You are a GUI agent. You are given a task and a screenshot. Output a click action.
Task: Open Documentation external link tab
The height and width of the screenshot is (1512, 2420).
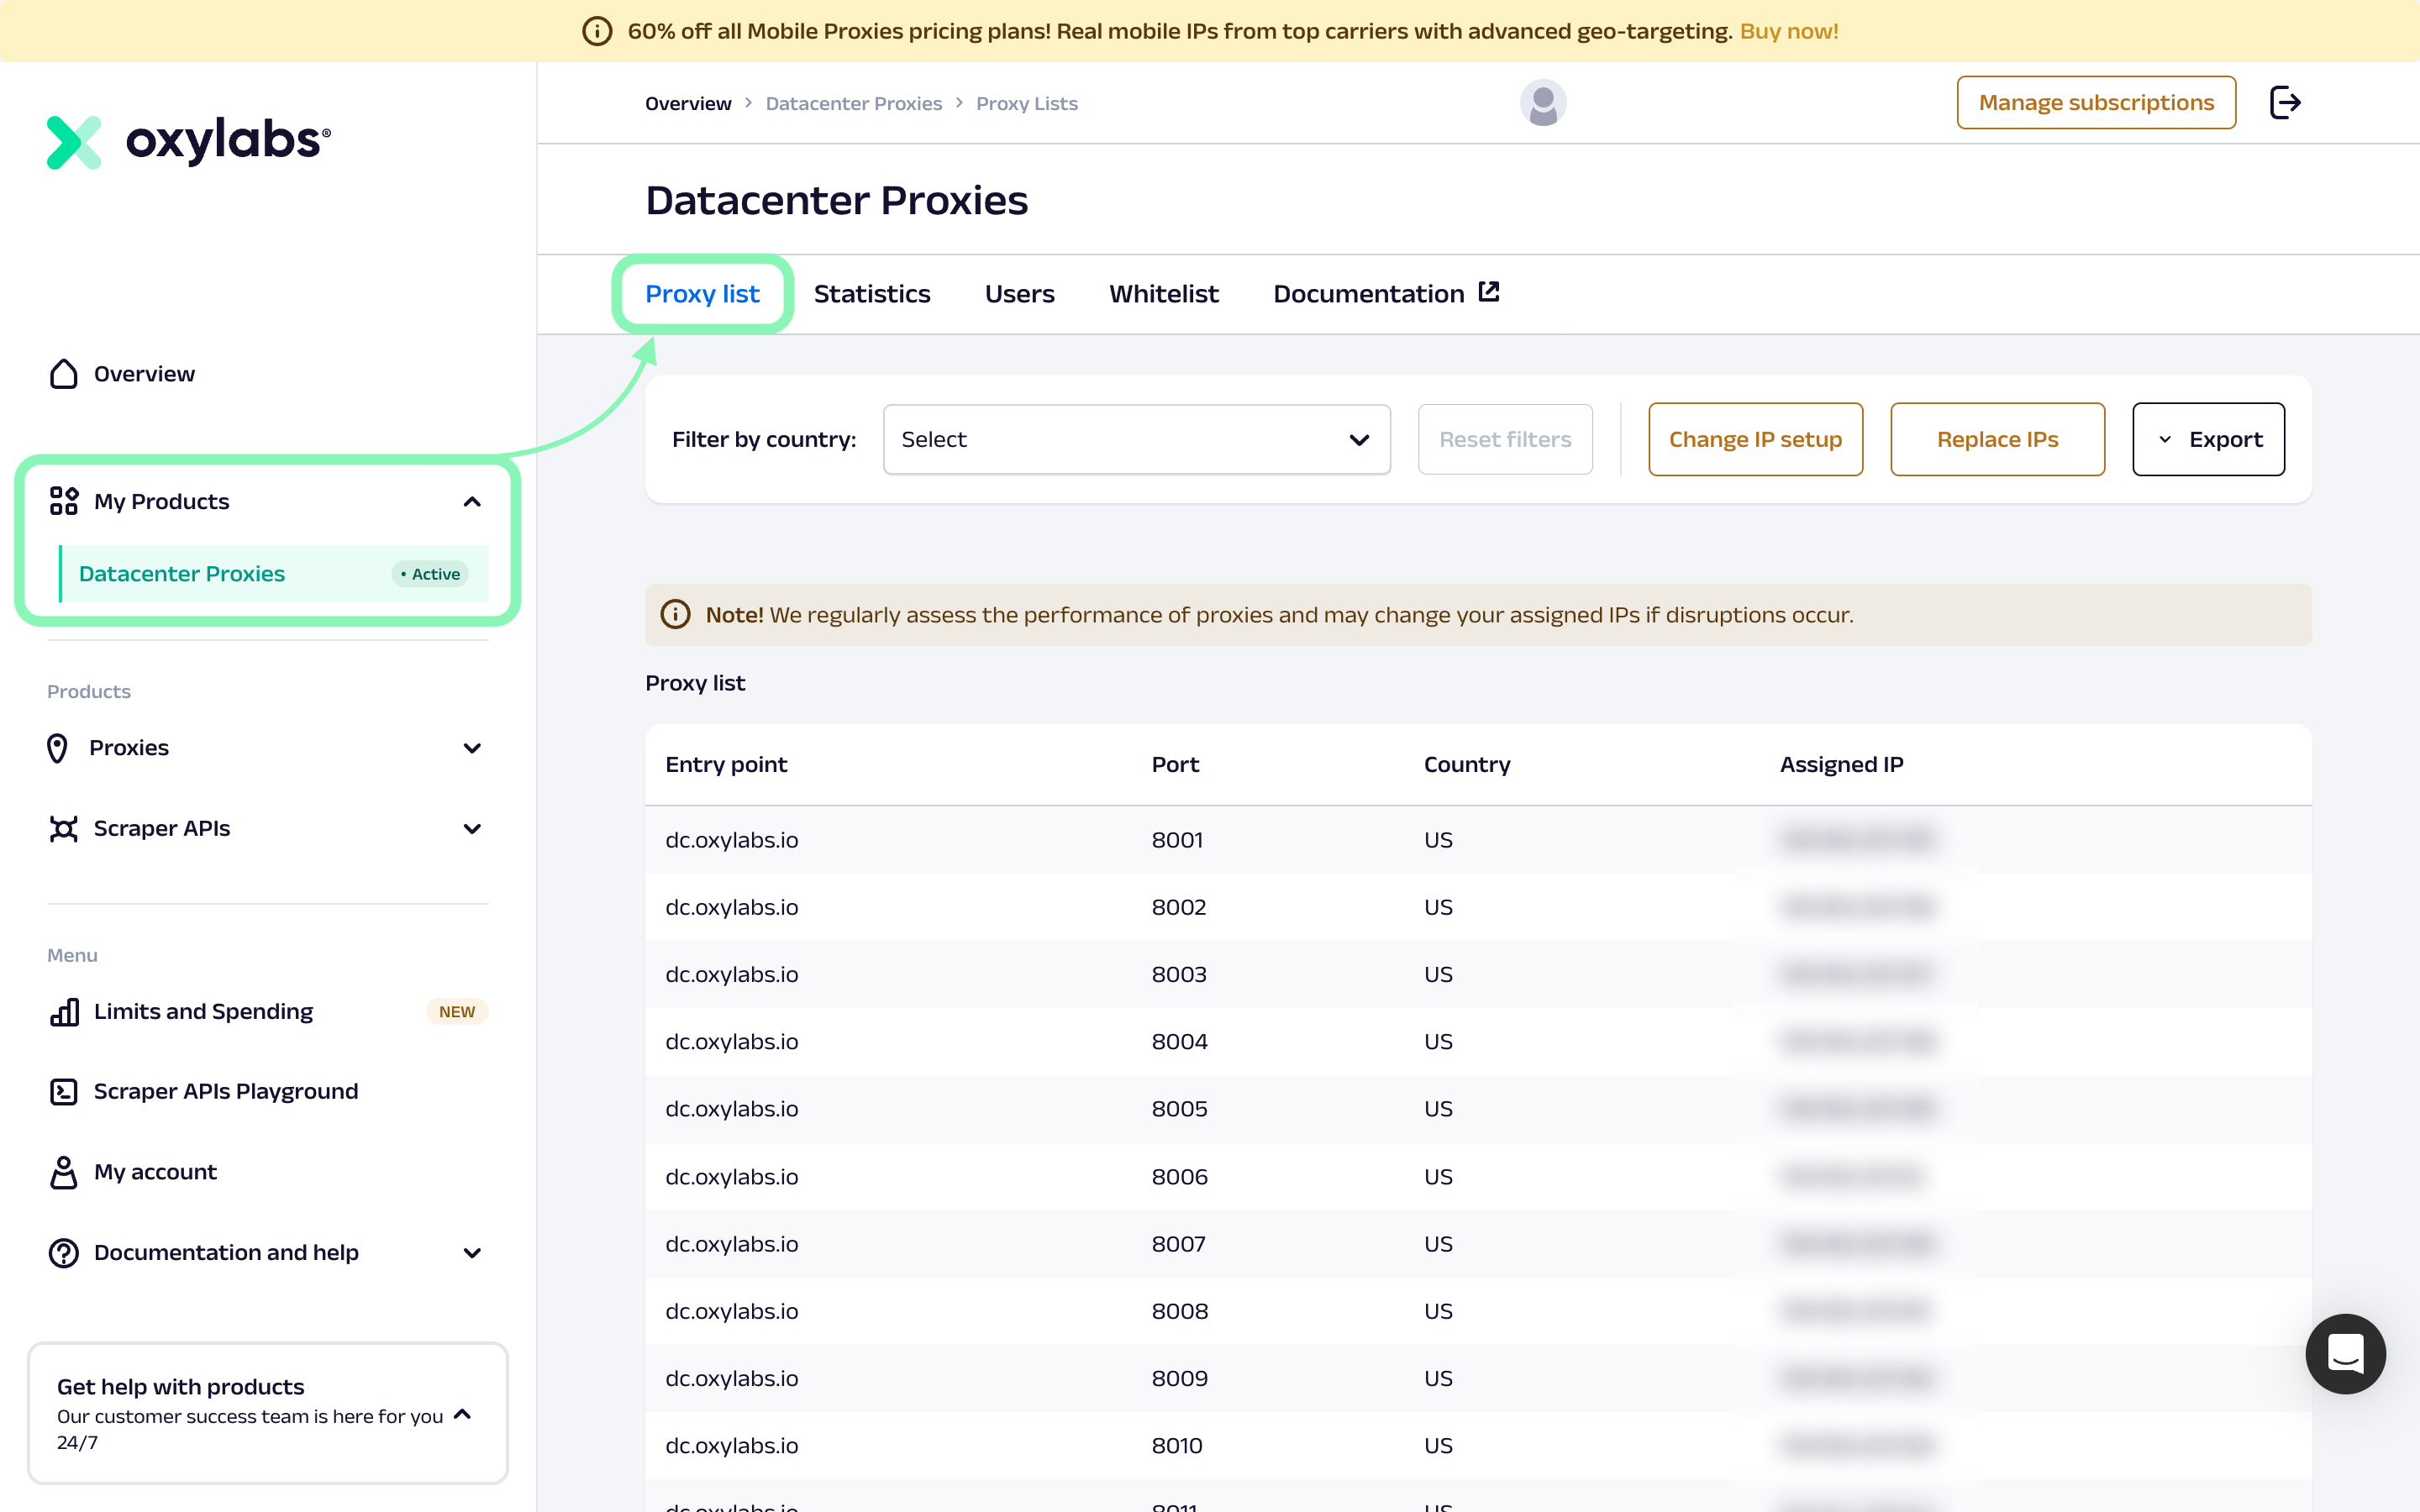click(1385, 293)
